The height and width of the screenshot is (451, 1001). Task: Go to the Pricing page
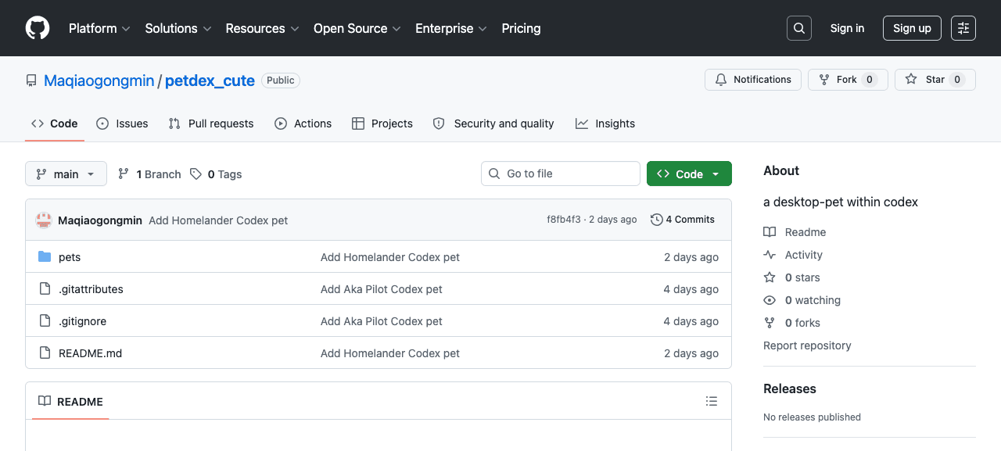pos(521,28)
